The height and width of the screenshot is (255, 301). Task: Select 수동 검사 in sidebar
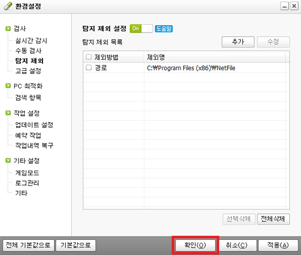(x=28, y=51)
